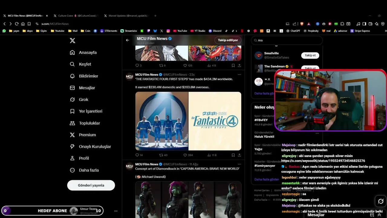
Task: Click browser back button
Action: pos(5,24)
